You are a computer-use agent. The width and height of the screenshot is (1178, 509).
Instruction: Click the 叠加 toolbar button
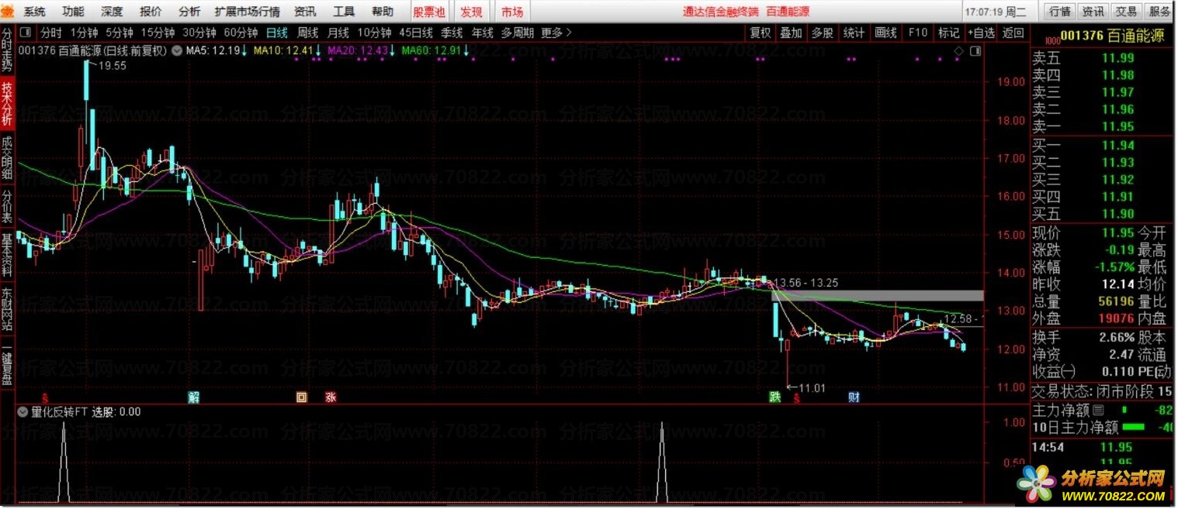click(792, 33)
